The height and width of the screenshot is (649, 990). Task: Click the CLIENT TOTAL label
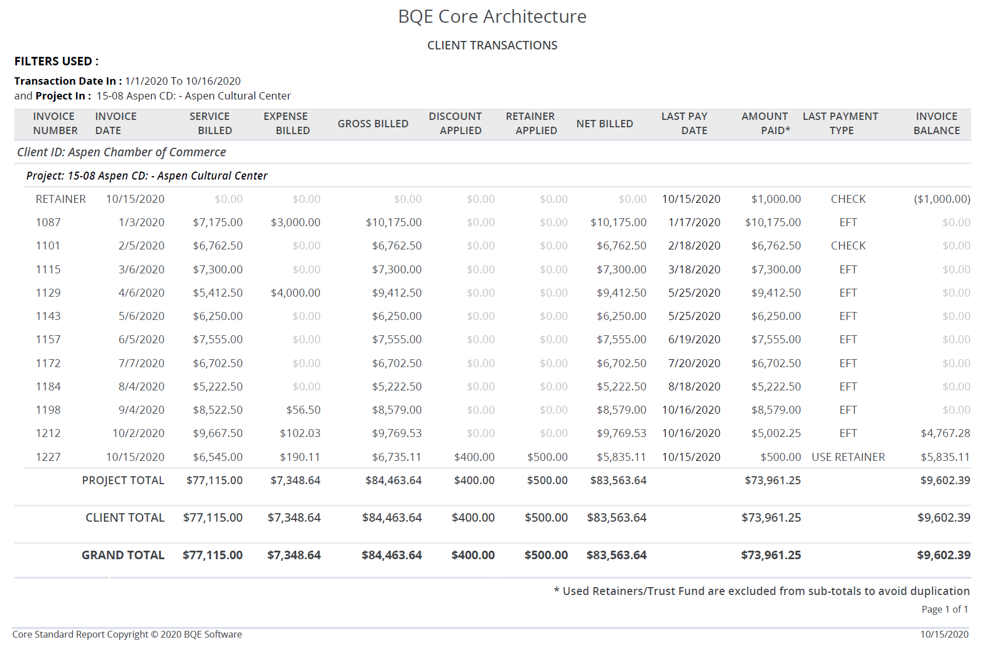pos(125,518)
